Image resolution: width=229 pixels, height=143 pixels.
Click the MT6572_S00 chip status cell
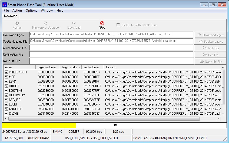click(14, 138)
